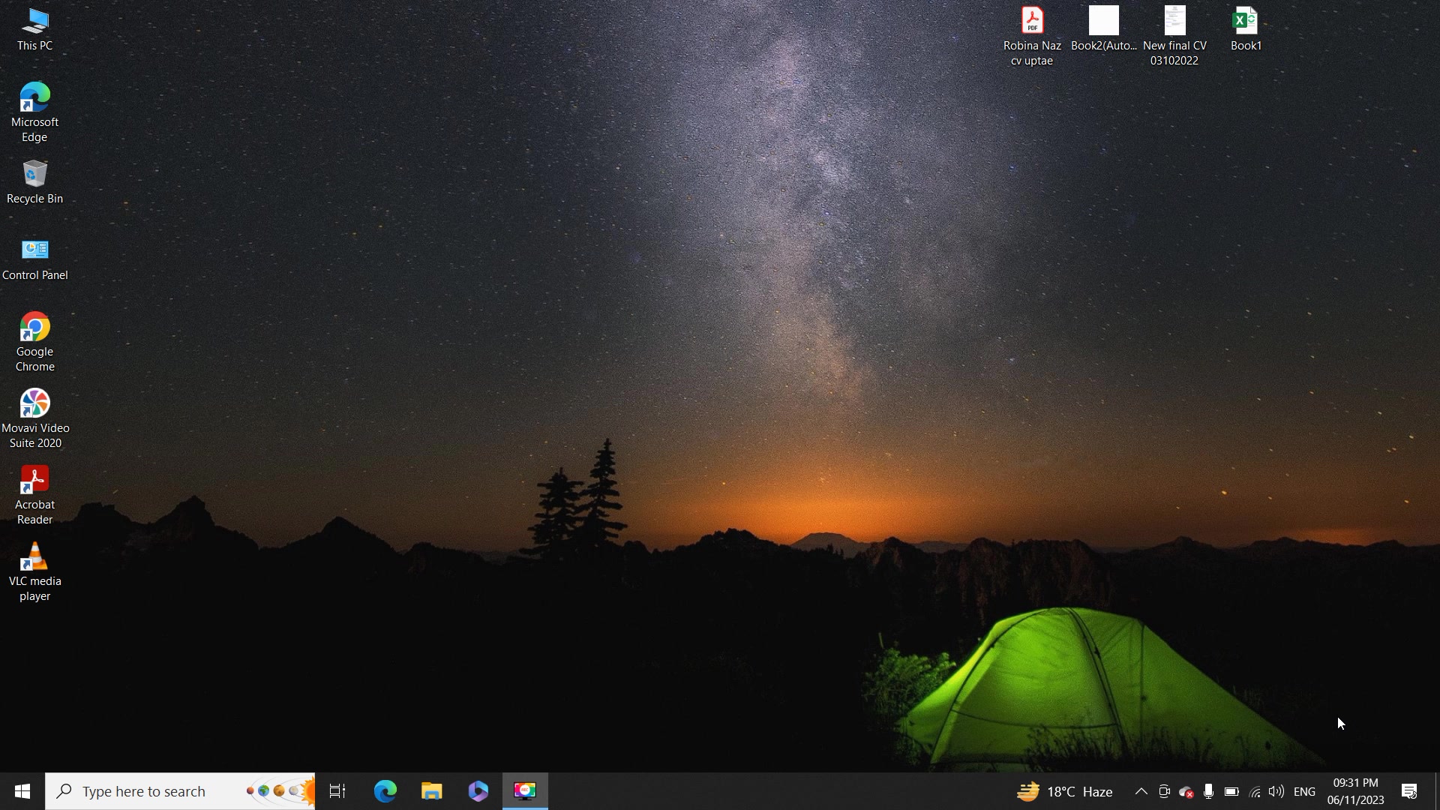Open File Explorer from the taskbar
The width and height of the screenshot is (1440, 810).
tap(431, 791)
